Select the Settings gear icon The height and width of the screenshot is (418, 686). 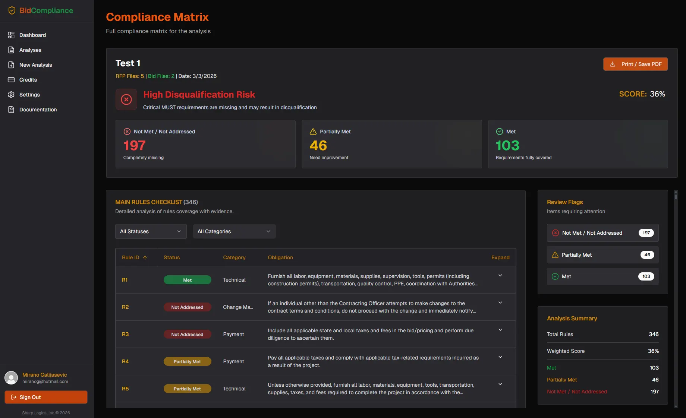tap(11, 94)
